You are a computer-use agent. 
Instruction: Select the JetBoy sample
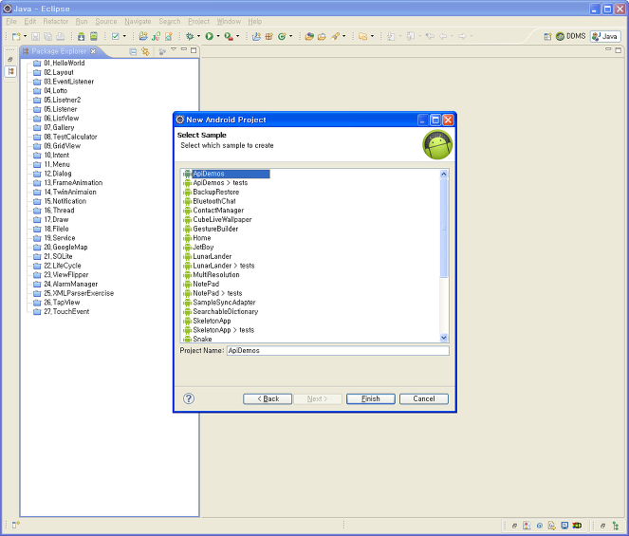coord(203,248)
